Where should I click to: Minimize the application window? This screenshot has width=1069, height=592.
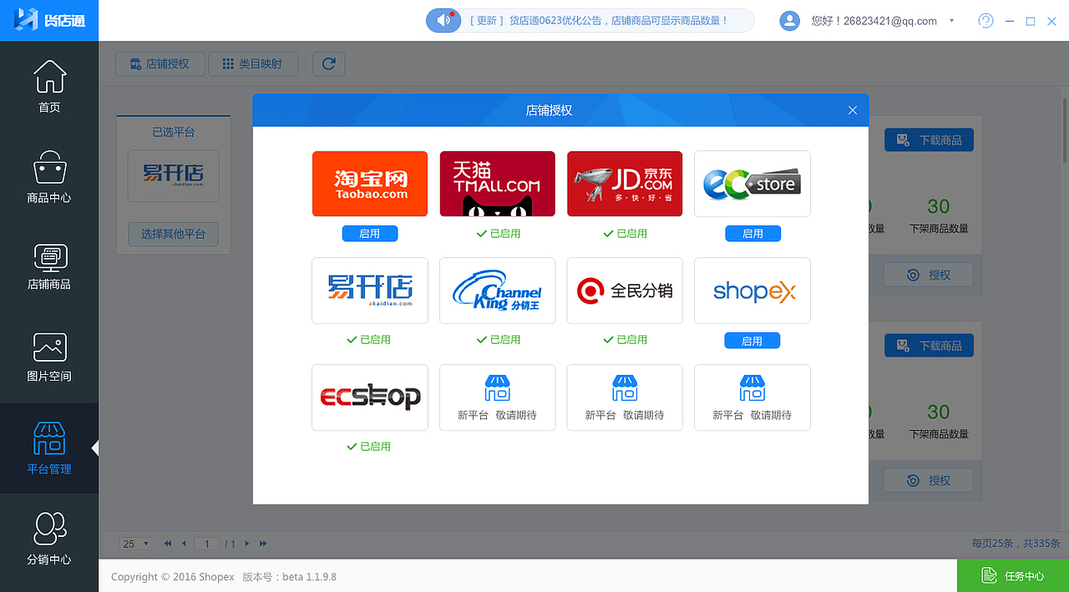(x=1010, y=21)
